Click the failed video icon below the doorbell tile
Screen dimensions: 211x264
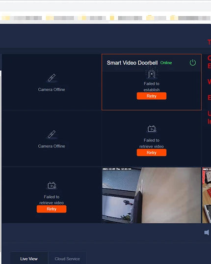(x=152, y=129)
